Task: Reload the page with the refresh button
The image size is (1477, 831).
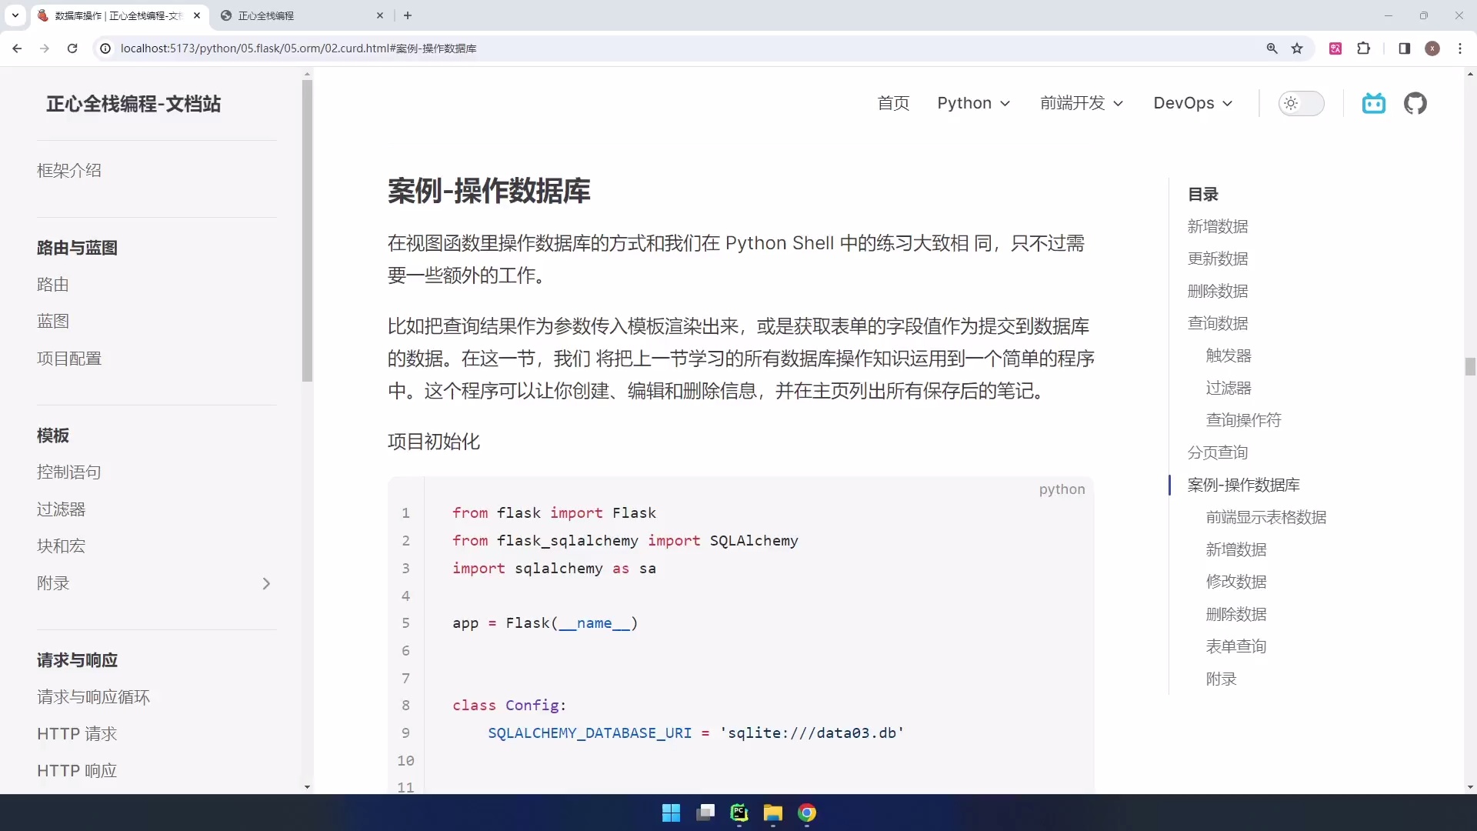Action: [x=72, y=48]
